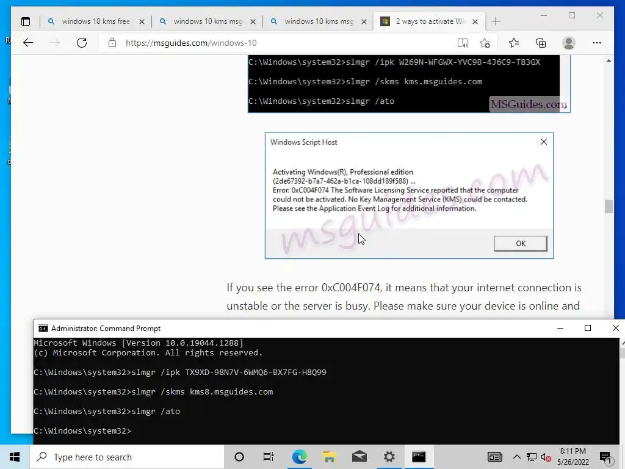
Task: Open the browser profile menu
Action: point(569,43)
